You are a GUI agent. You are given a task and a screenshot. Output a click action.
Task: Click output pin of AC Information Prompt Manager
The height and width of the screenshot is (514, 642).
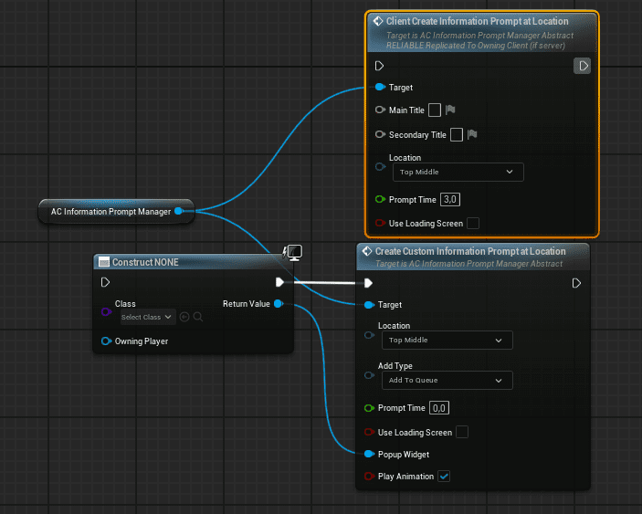tap(178, 211)
